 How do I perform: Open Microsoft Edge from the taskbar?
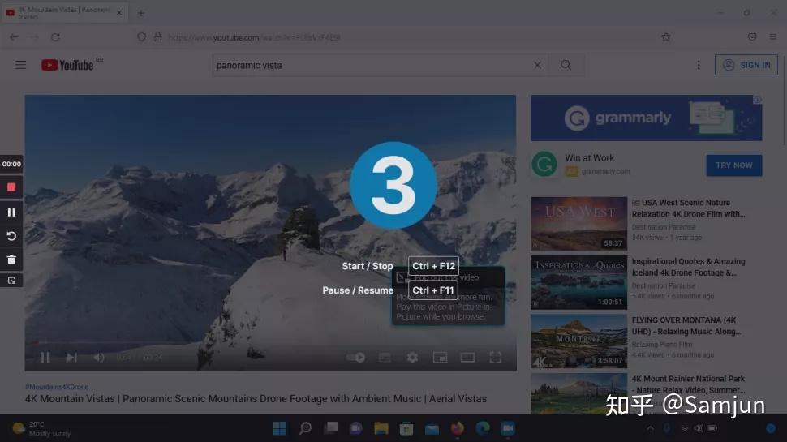click(x=482, y=428)
